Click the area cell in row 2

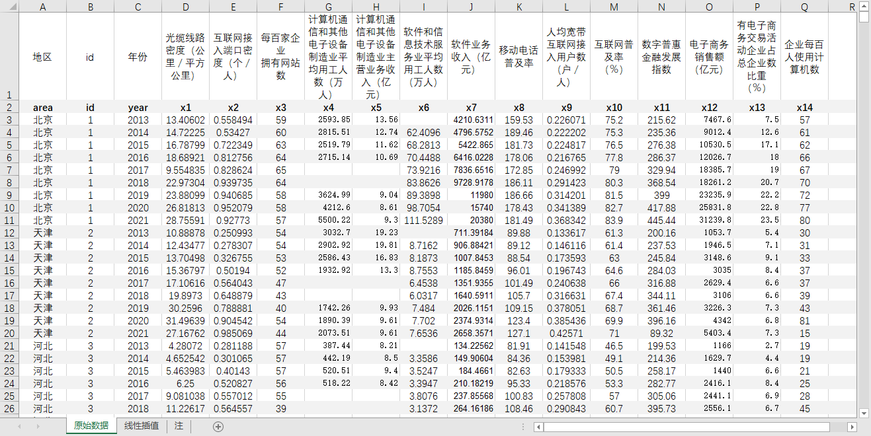(x=43, y=107)
